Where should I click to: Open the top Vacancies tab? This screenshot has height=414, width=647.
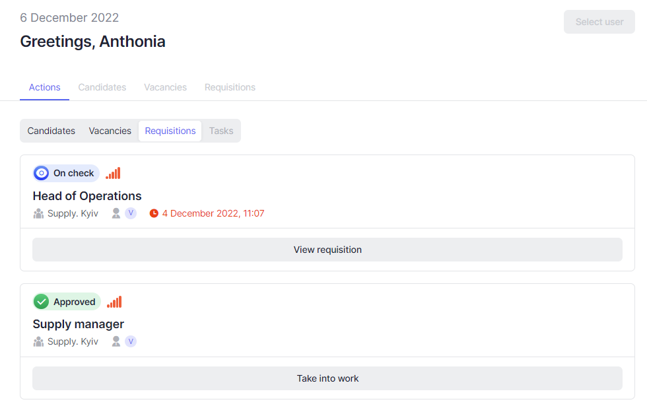coord(165,87)
